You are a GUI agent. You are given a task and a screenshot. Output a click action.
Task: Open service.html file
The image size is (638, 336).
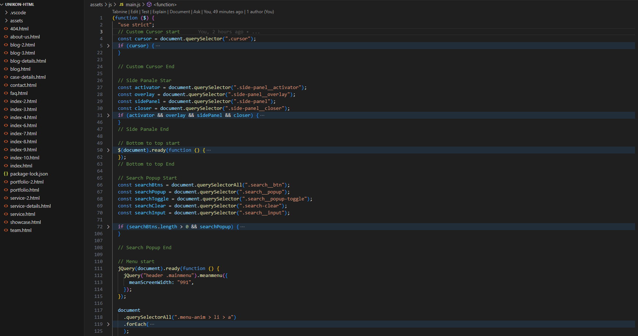[23, 214]
